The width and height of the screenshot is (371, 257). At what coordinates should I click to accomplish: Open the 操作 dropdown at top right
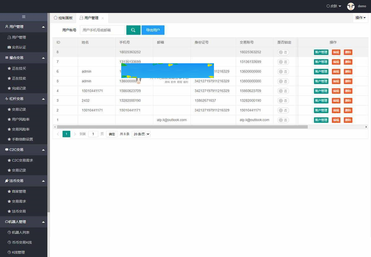(360, 18)
